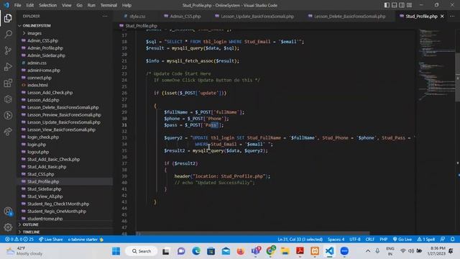460x259 pixels.
Task: Open notifications bell in status bar
Action: [453, 240]
